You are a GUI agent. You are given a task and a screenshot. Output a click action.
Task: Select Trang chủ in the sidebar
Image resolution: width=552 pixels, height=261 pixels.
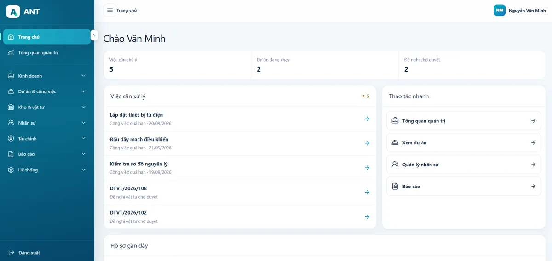(x=47, y=37)
